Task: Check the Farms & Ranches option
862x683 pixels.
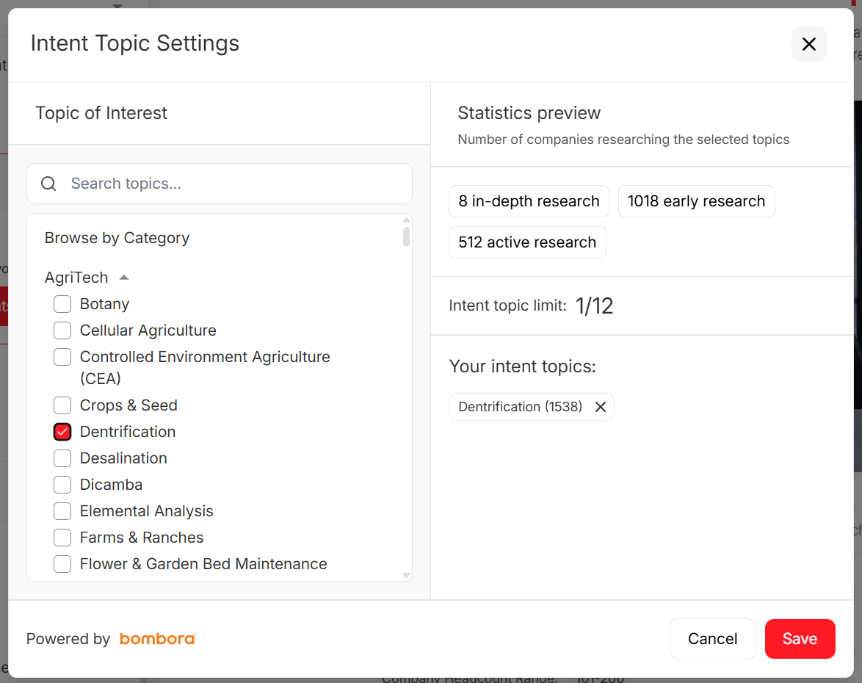Action: pyautogui.click(x=62, y=538)
